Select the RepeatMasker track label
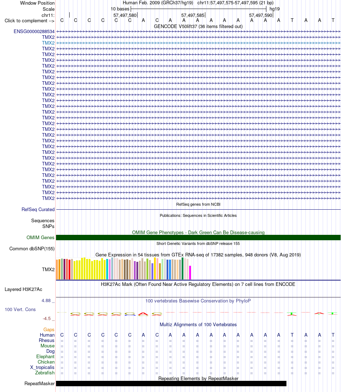This screenshot has height=392, width=341. point(39,383)
